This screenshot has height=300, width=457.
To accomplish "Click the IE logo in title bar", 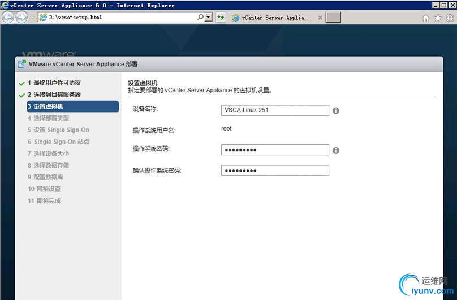I will [x=5, y=5].
